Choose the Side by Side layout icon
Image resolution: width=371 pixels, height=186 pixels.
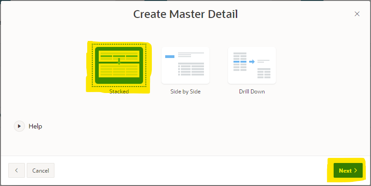(x=185, y=65)
